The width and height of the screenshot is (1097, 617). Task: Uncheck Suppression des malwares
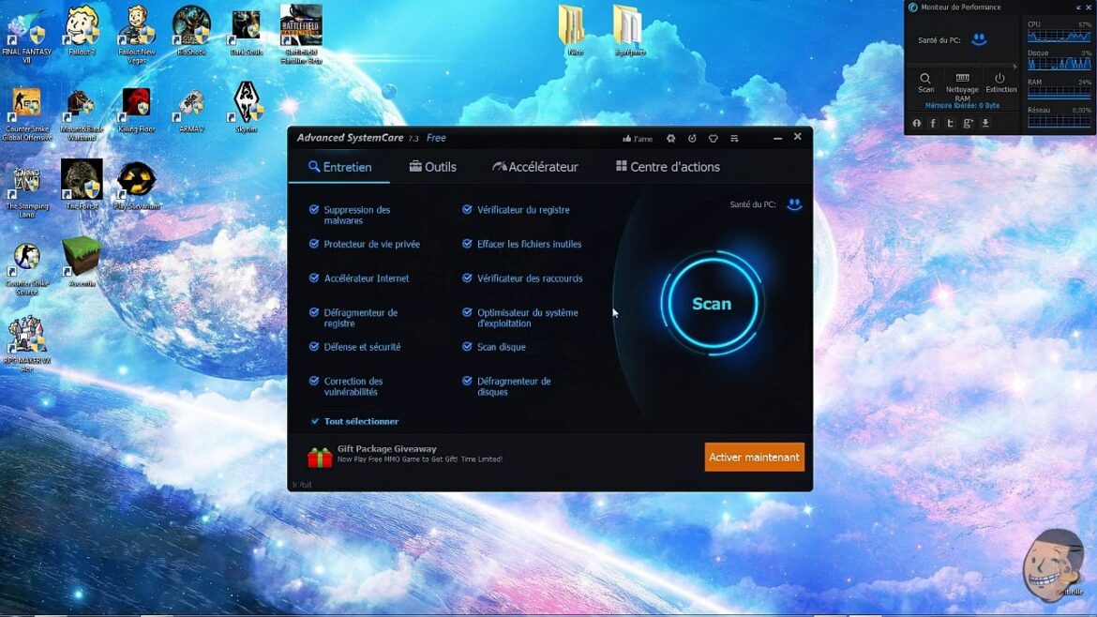pyautogui.click(x=314, y=210)
